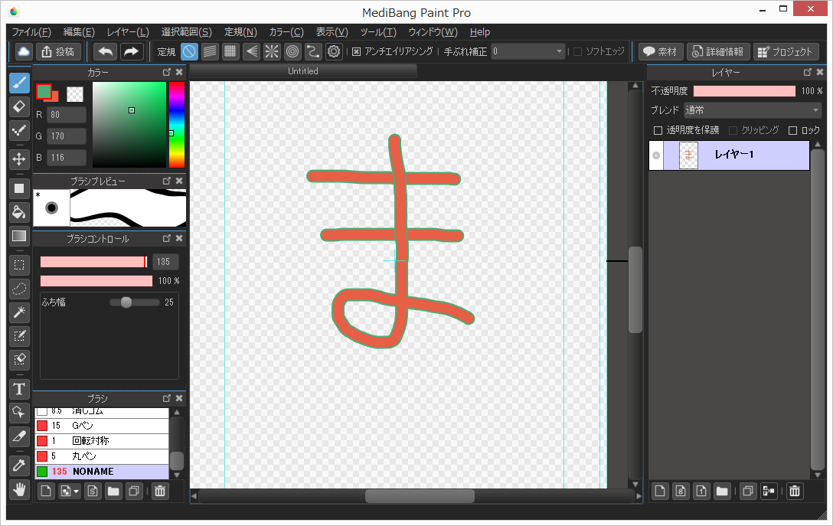Select the Select Eraser tool
This screenshot has width=833, height=526.
tap(19, 360)
